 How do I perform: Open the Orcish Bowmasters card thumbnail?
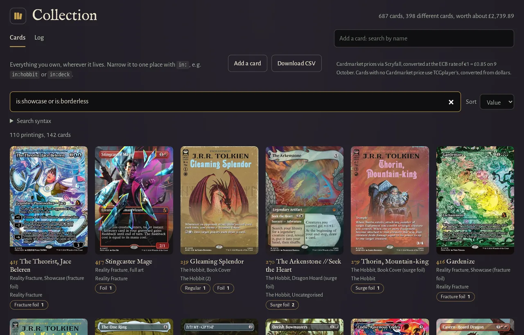click(305, 327)
